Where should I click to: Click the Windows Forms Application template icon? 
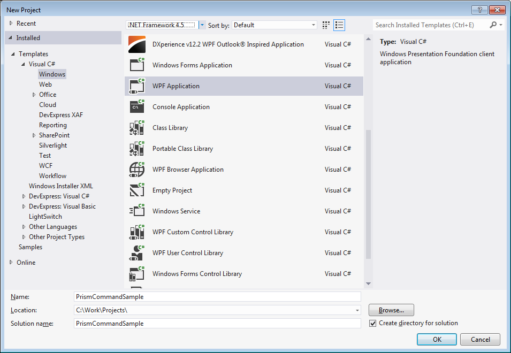137,65
